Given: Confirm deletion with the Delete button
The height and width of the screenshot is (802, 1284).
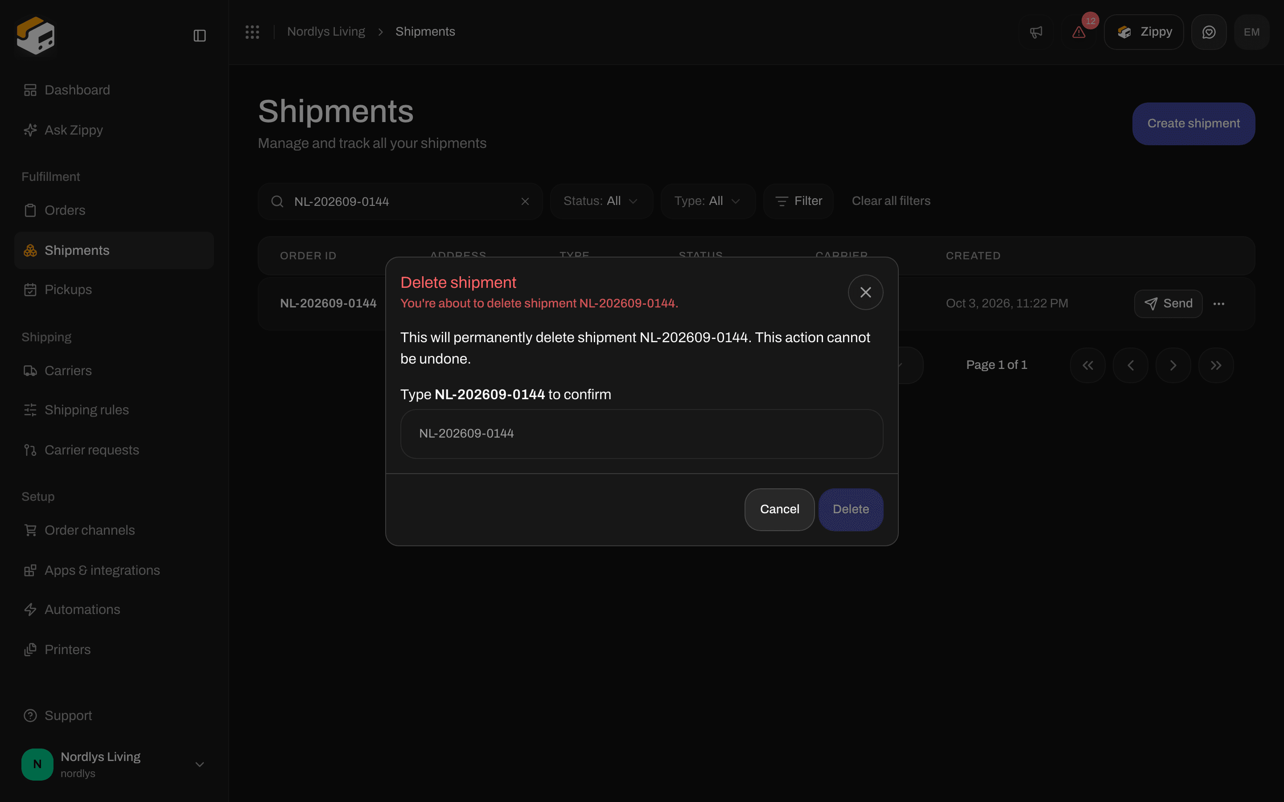Looking at the screenshot, I should pos(851,509).
